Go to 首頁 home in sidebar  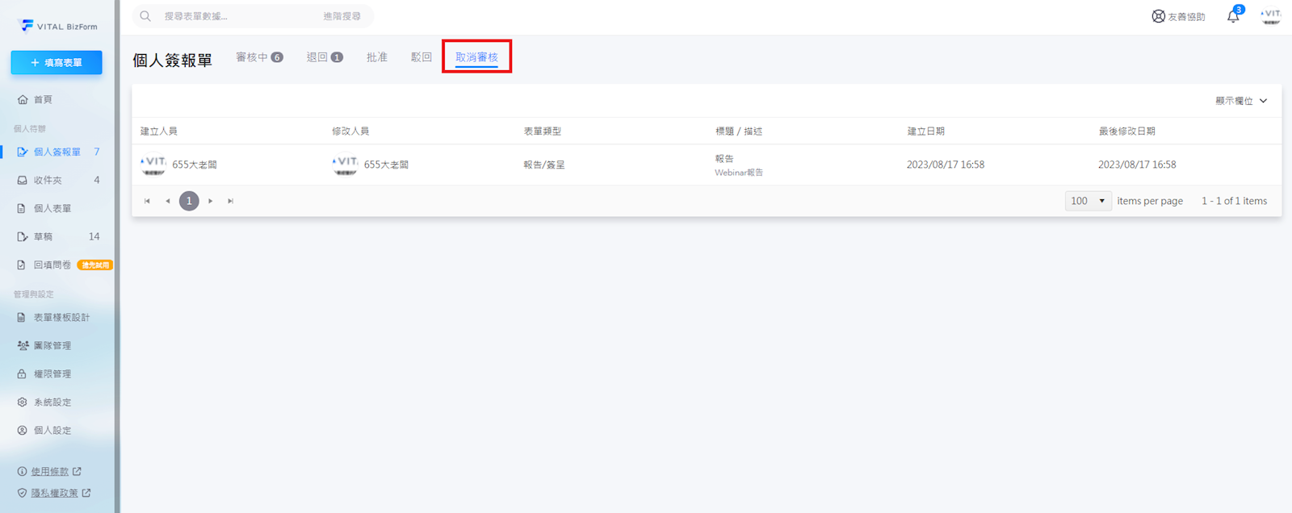tap(43, 99)
